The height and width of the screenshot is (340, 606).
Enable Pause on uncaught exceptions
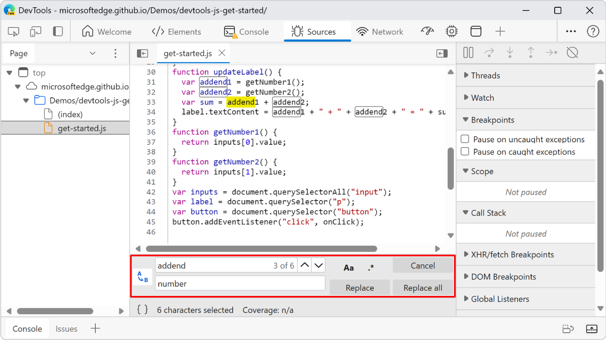465,139
